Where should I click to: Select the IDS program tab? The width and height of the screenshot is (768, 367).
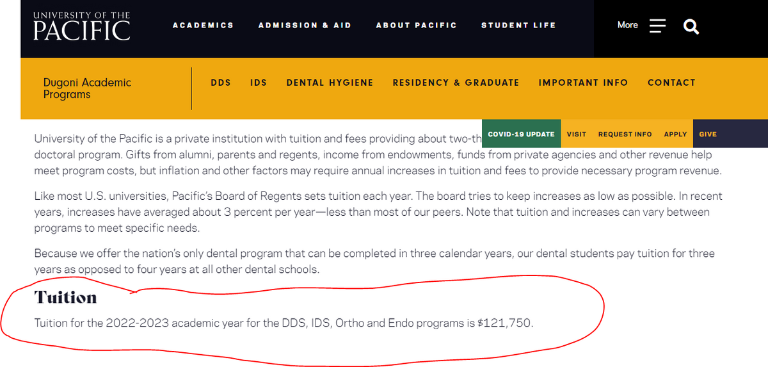click(x=259, y=83)
